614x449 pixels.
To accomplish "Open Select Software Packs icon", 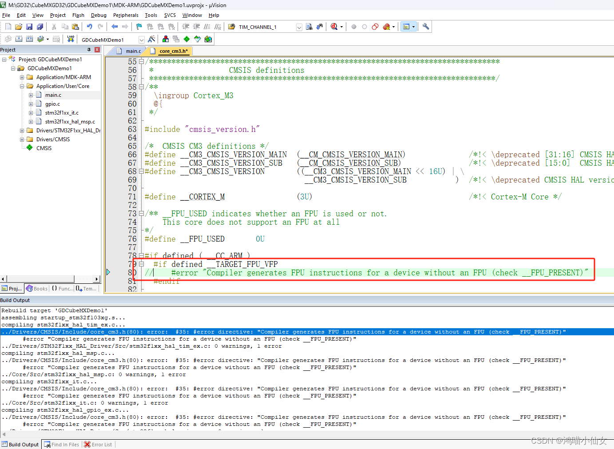I will [197, 39].
